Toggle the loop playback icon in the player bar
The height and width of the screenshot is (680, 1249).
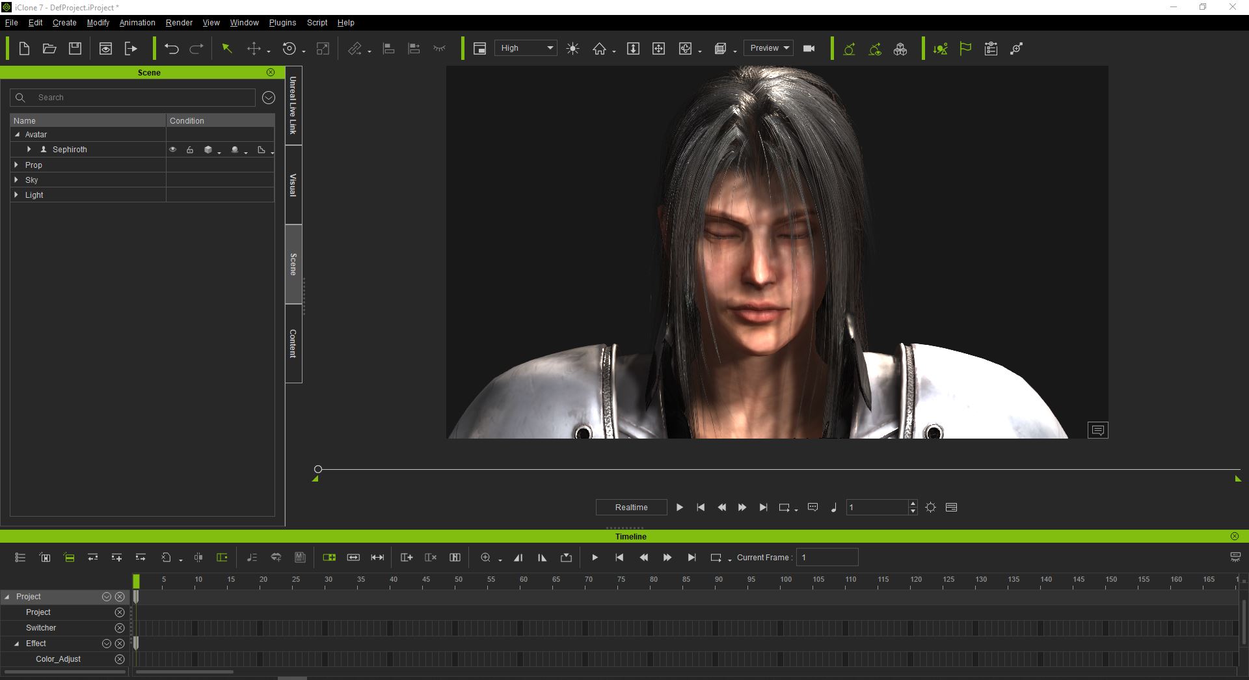[785, 508]
